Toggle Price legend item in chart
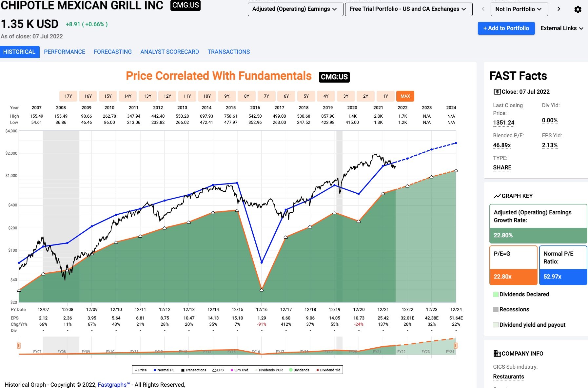 coord(140,370)
